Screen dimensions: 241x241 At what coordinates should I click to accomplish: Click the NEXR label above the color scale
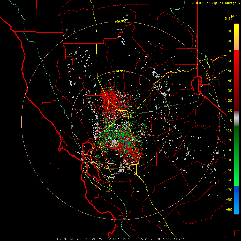click(235, 16)
